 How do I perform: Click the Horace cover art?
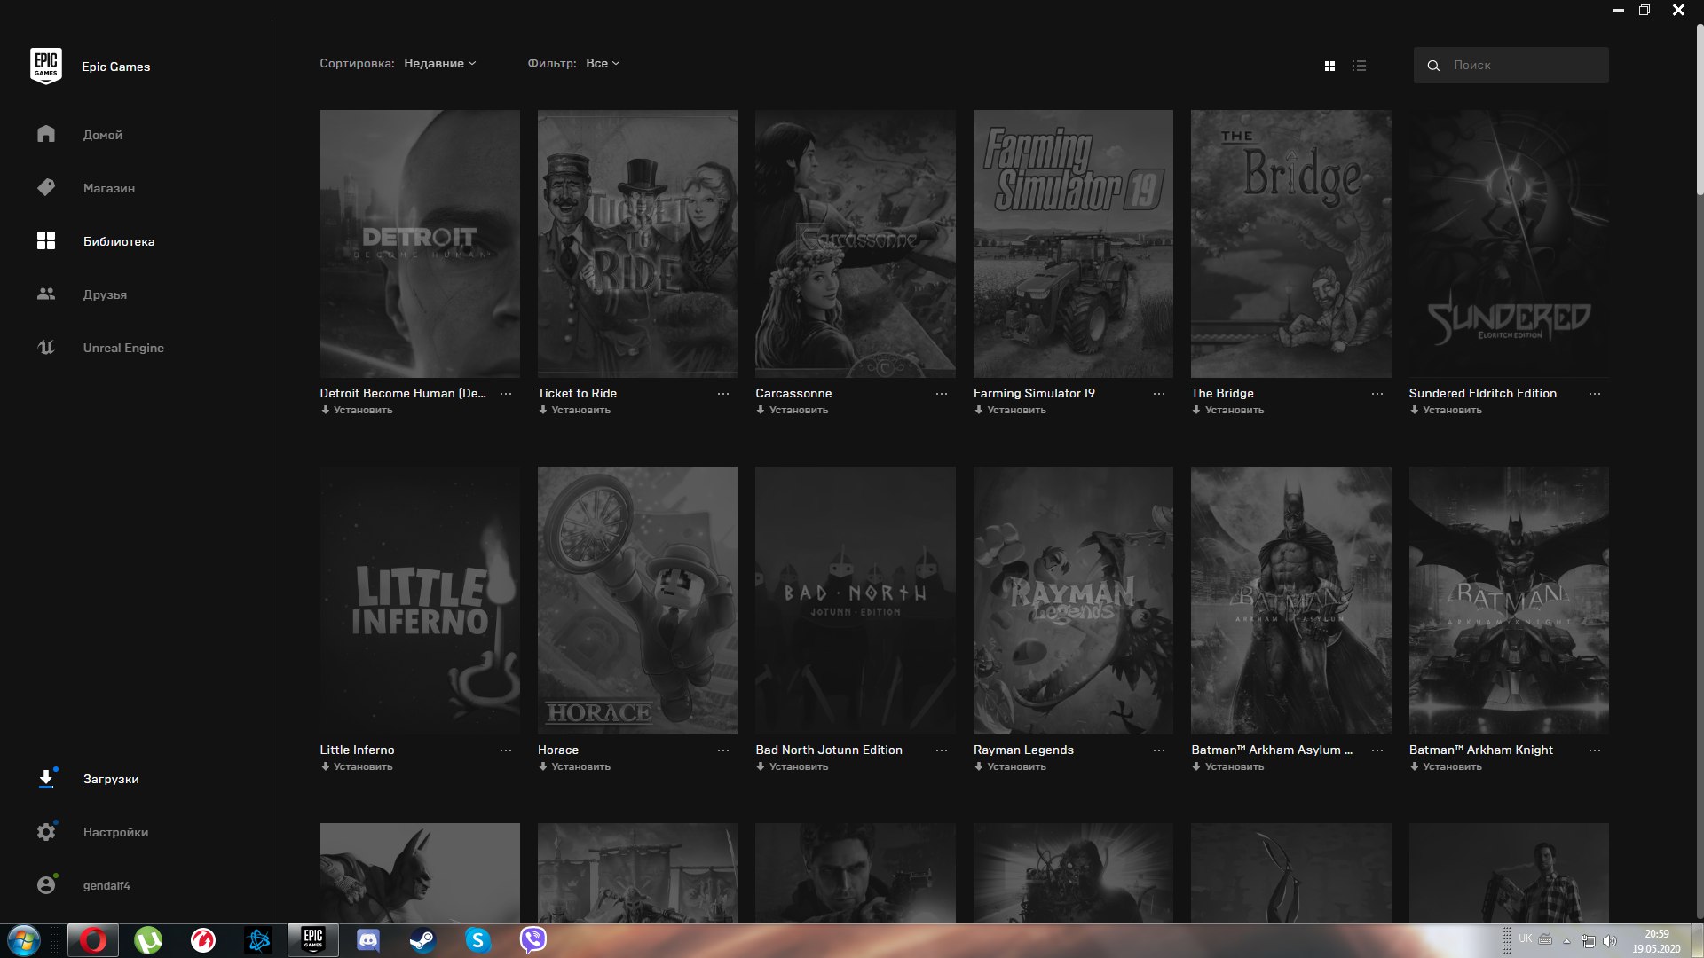click(x=637, y=601)
